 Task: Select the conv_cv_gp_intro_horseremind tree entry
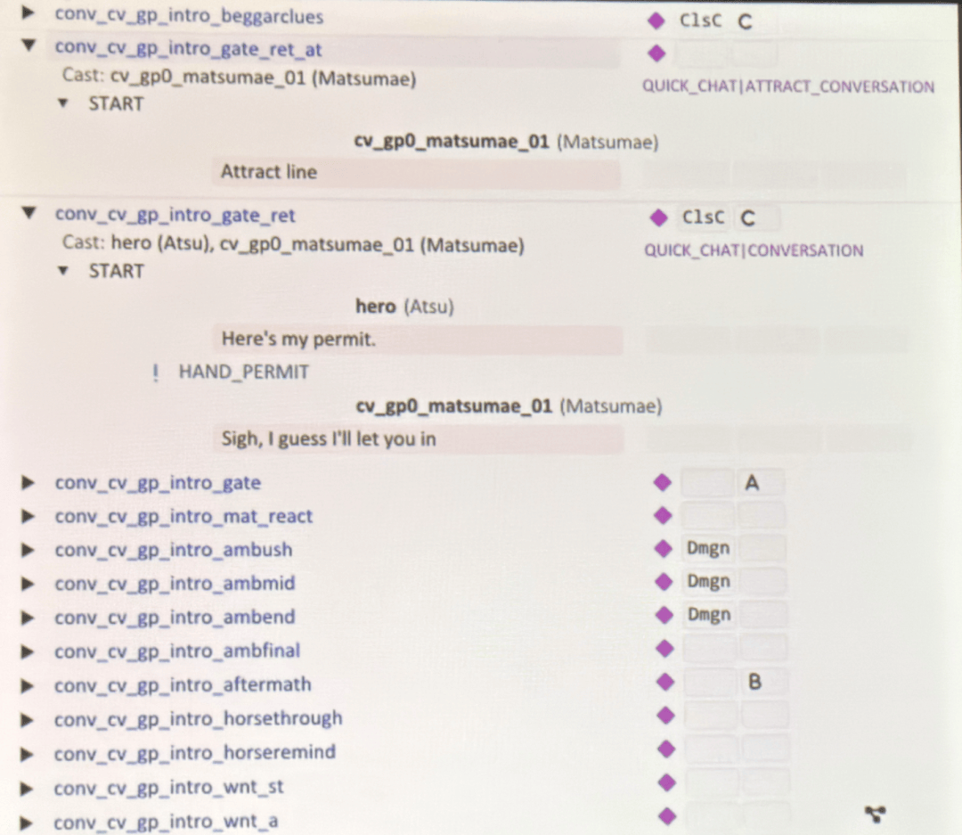click(194, 752)
